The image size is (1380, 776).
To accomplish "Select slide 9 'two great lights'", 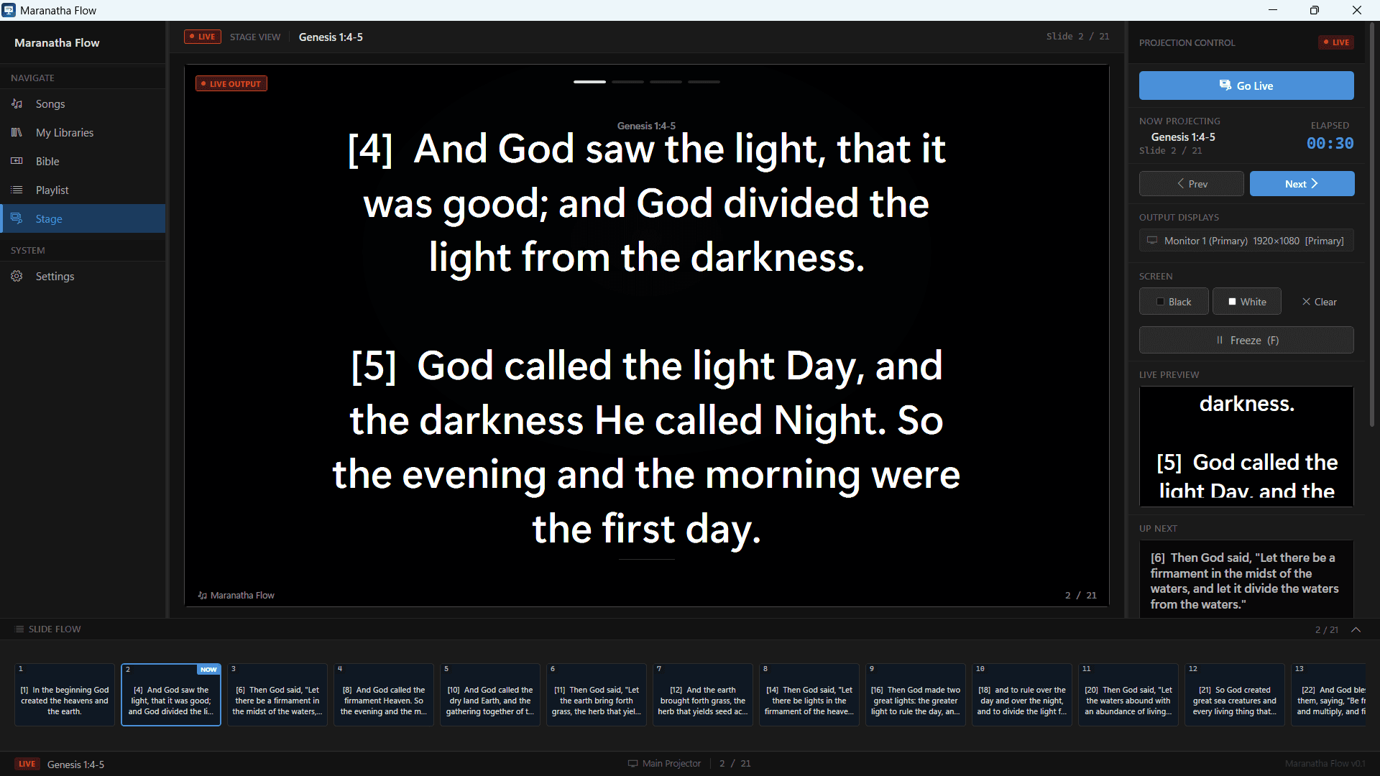I will pos(916,694).
